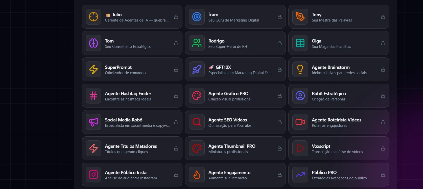Click the brain icon next to Tom
Viewport: 423px width, 189px height.
click(93, 43)
